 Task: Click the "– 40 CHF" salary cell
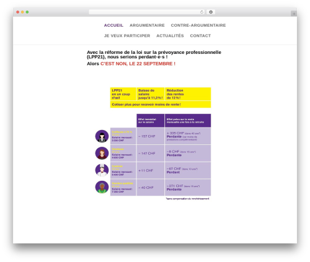click(x=151, y=188)
